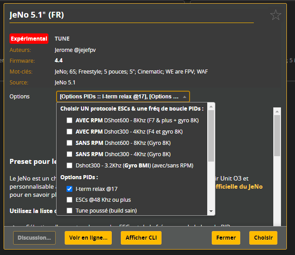Mark the JeNo preset as favorite star
Image resolution: width=295 pixels, height=255 pixels.
[276, 15]
